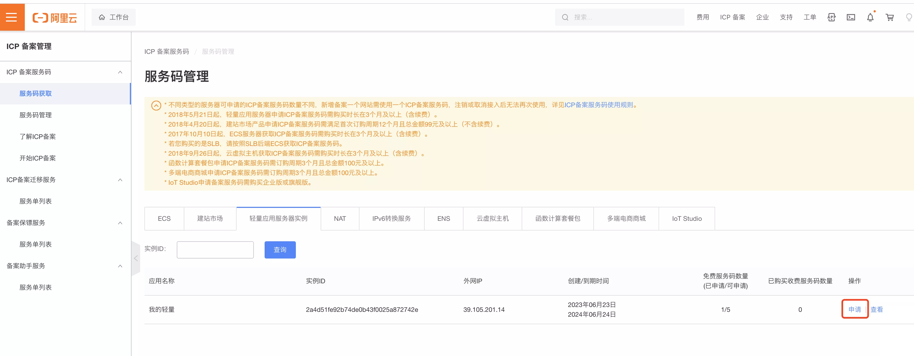The image size is (914, 356).
Task: Switch to the IoT Studio tab
Action: [x=687, y=219]
